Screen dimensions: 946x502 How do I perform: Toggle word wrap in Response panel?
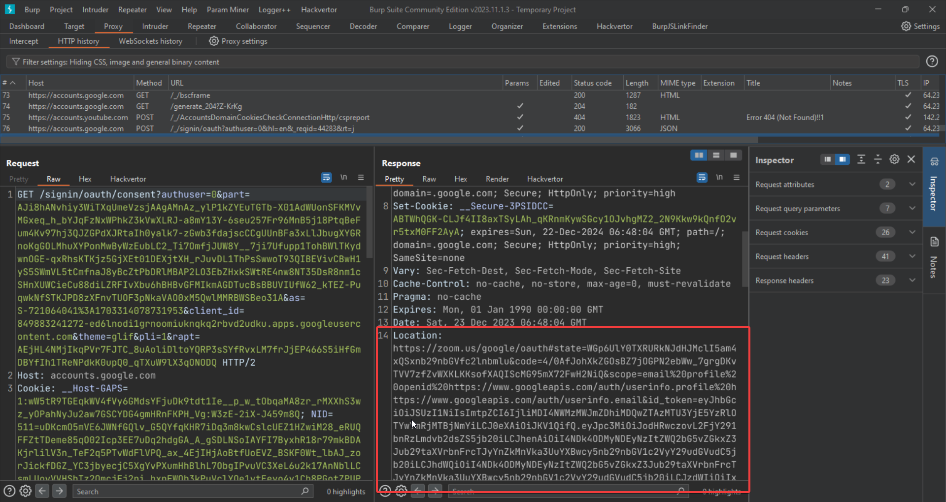pyautogui.click(x=702, y=178)
